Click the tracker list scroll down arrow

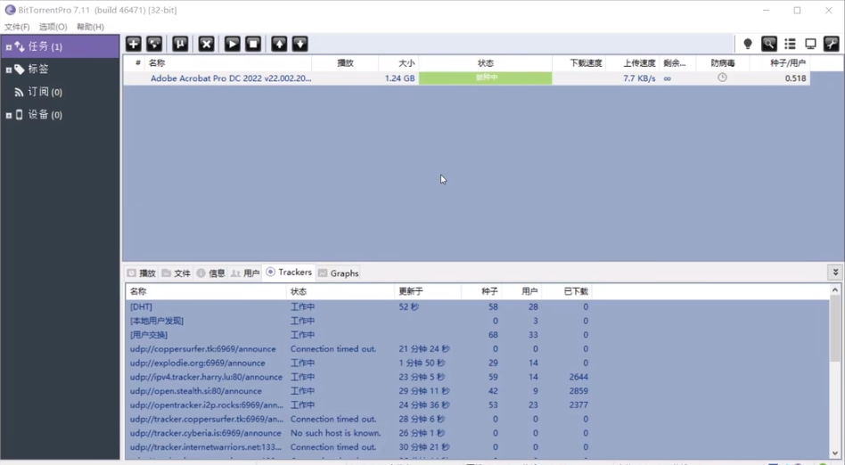coord(835,453)
